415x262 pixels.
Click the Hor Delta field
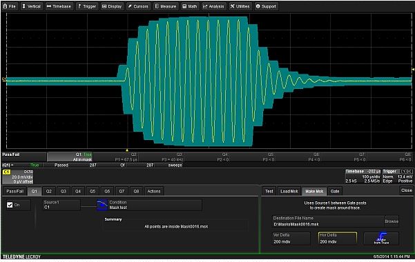pos(337,239)
